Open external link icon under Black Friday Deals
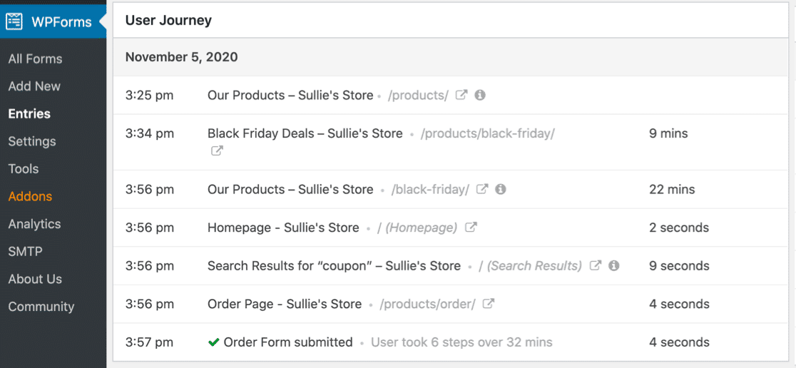Viewport: 796px width, 368px height. click(x=217, y=151)
